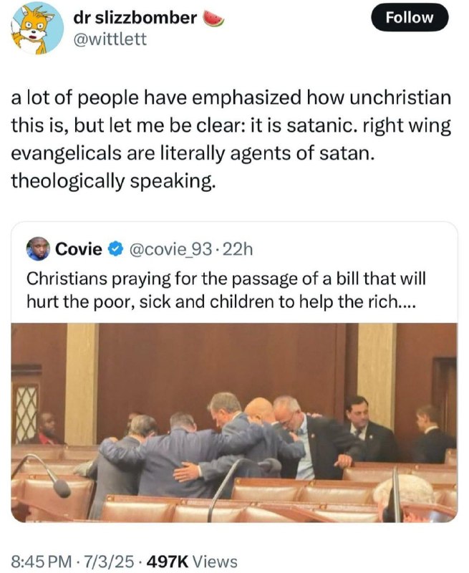Viewport: 469px width, 573px height.
Task: Click Covie's blue verified badge
Action: [115, 249]
